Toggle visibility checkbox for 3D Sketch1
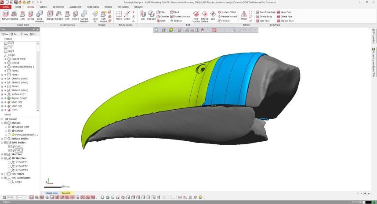The width and height of the screenshot is (377, 204). pyautogui.click(x=9, y=162)
